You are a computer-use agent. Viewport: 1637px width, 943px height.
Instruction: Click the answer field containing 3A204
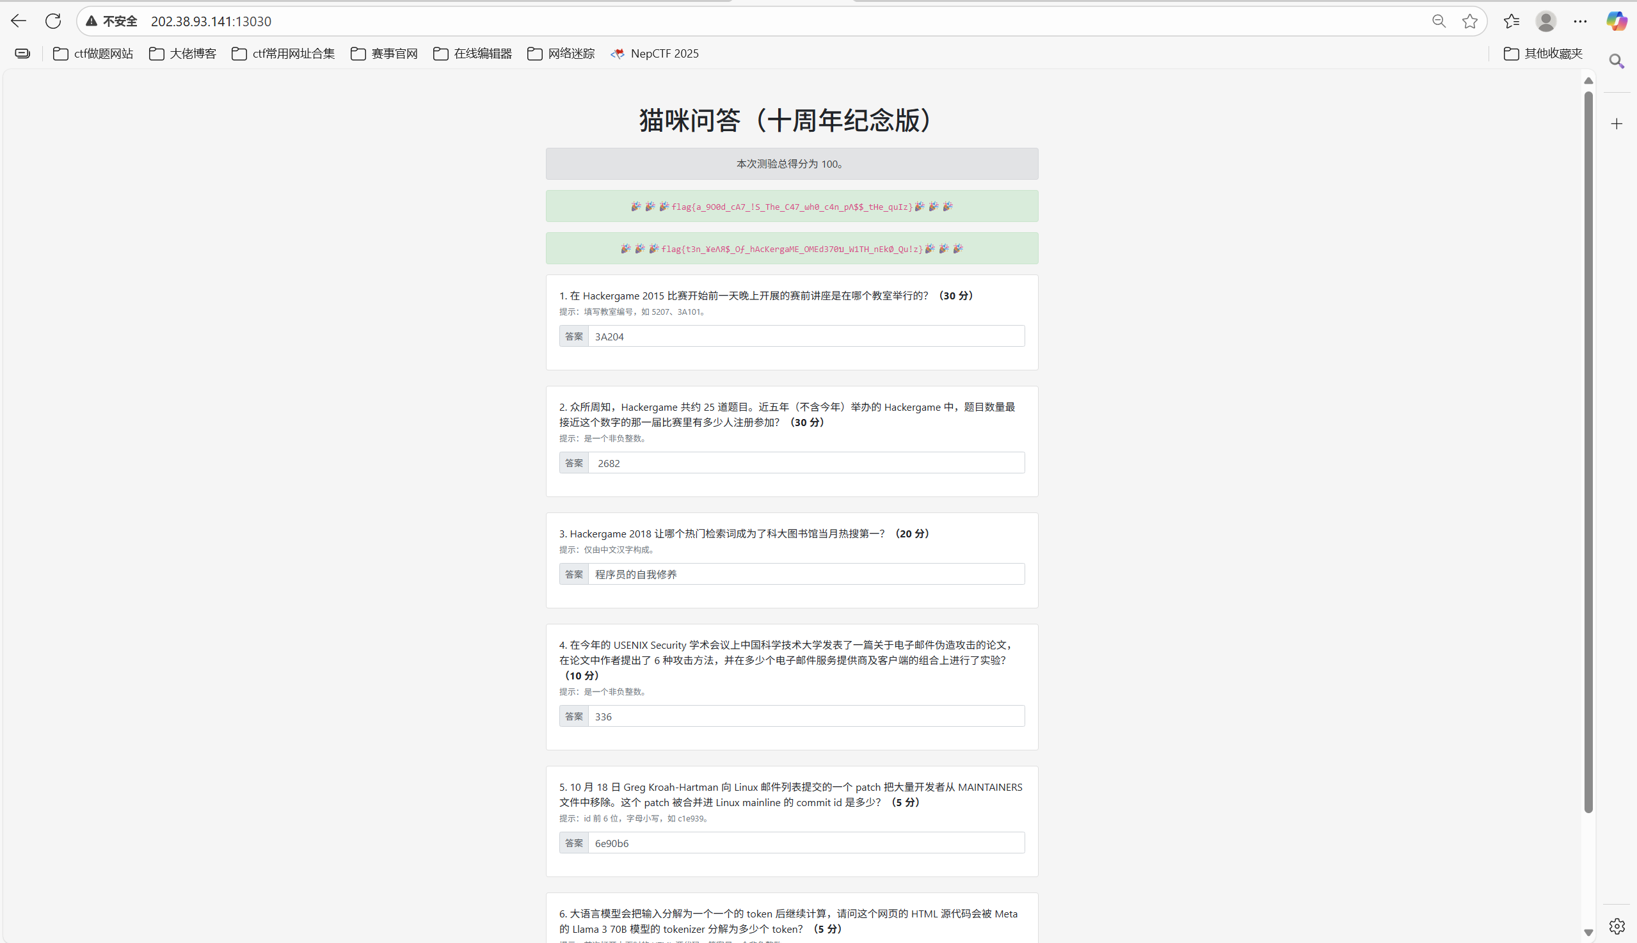(x=806, y=336)
